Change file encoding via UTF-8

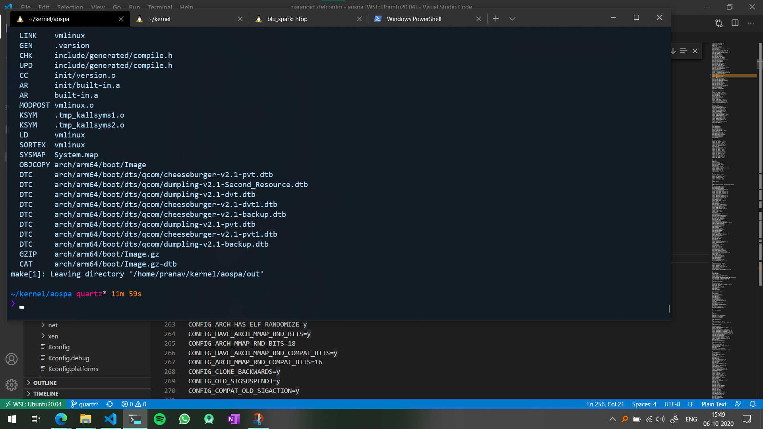[x=672, y=404]
